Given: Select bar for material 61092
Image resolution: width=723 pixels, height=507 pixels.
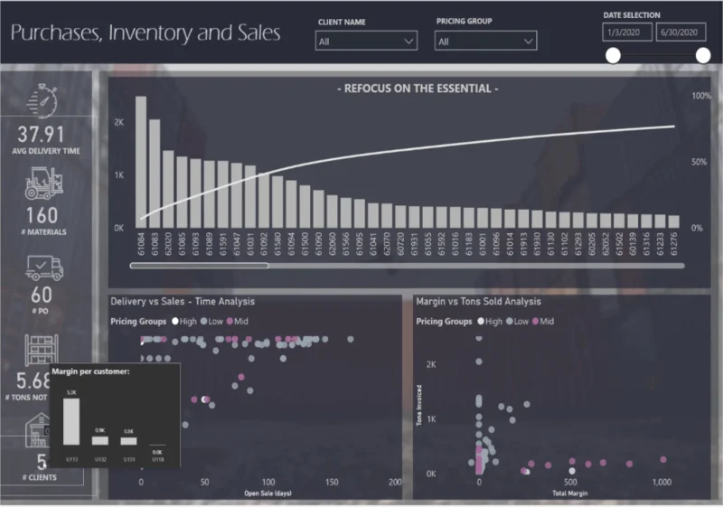Looking at the screenshot, I should (x=264, y=201).
